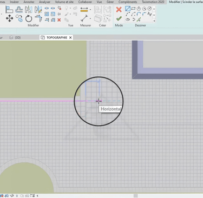Viewport: 203px width, 198px height.
Task: Select the Ellipse draw tool
Action: [128, 19]
